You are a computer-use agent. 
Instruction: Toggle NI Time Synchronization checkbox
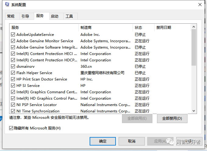13,111
